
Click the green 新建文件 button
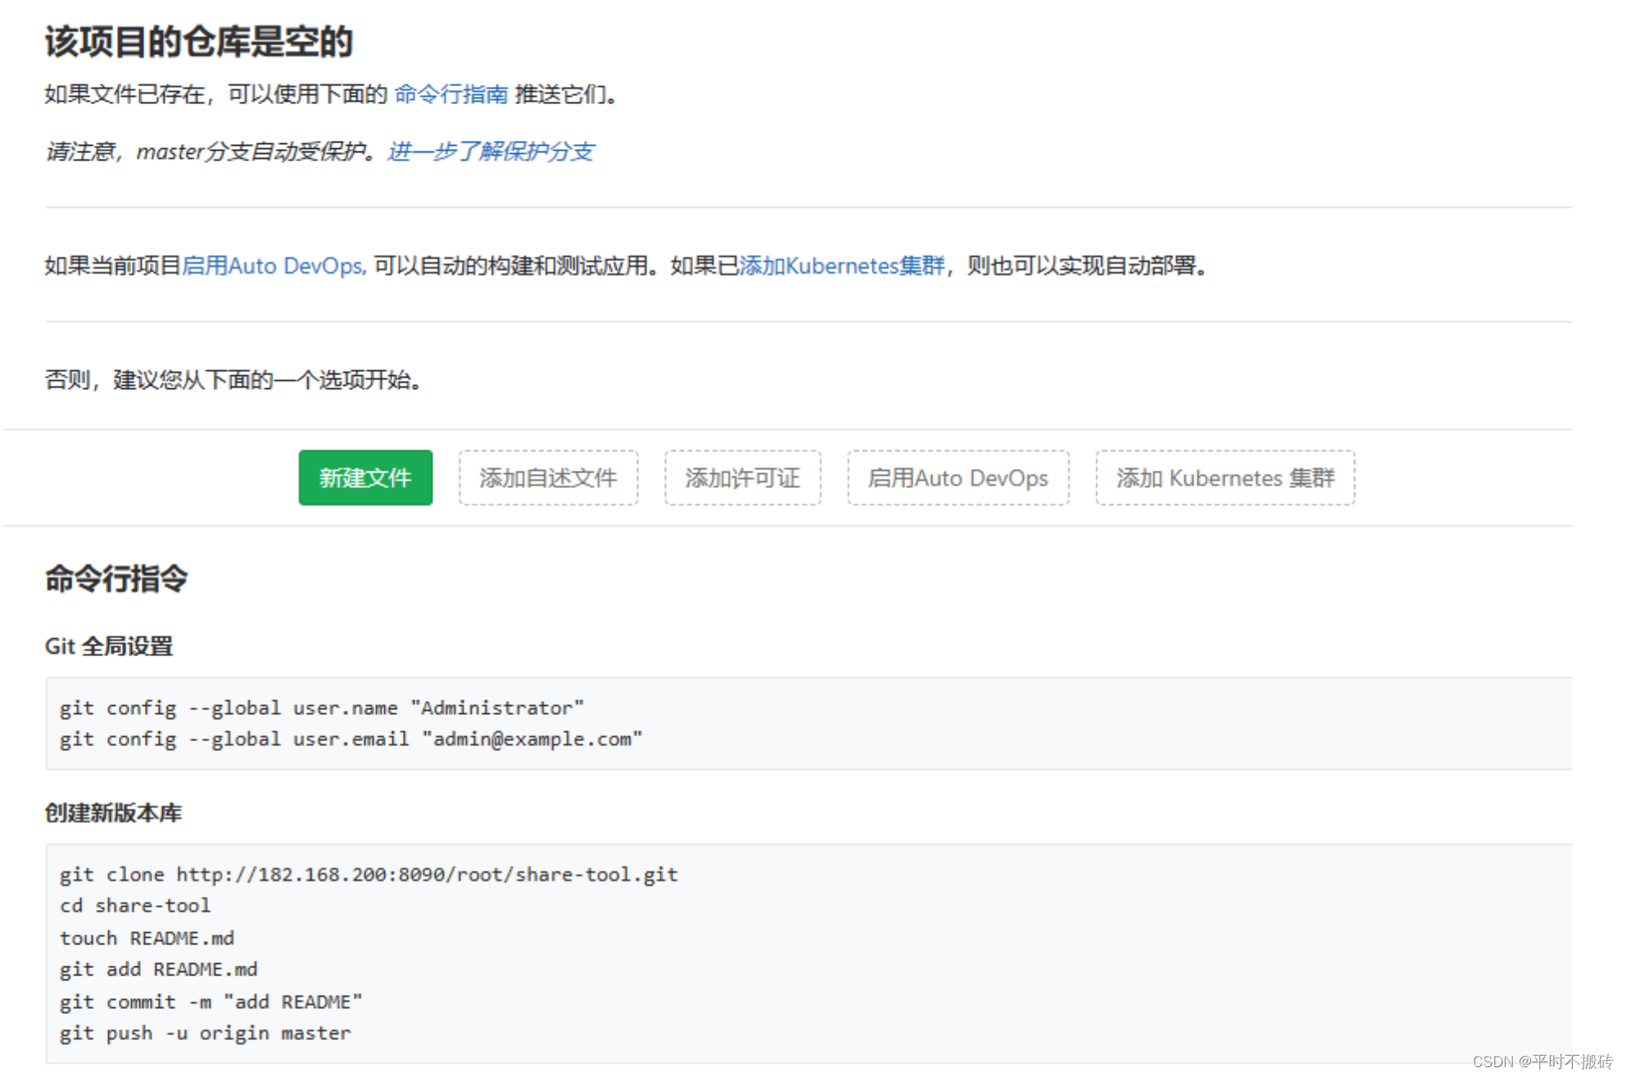click(365, 477)
